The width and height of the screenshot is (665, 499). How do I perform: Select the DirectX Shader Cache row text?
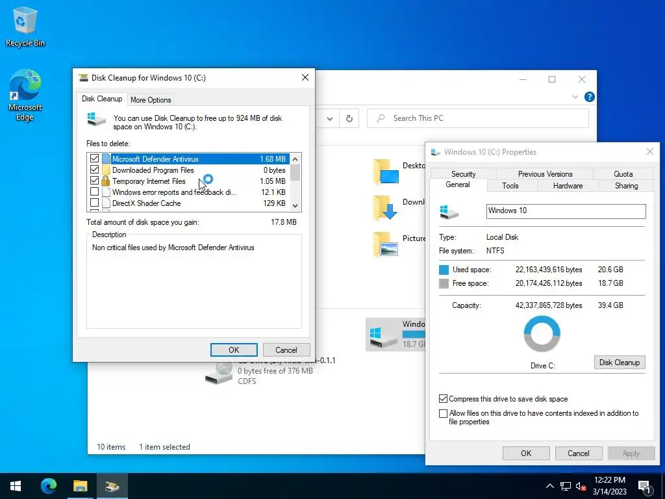point(146,203)
